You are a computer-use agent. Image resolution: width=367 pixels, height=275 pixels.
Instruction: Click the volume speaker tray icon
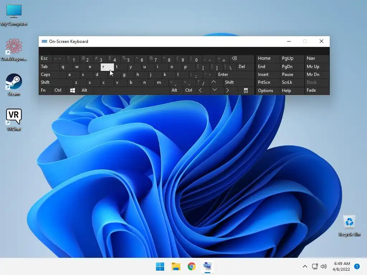pyautogui.click(x=324, y=266)
